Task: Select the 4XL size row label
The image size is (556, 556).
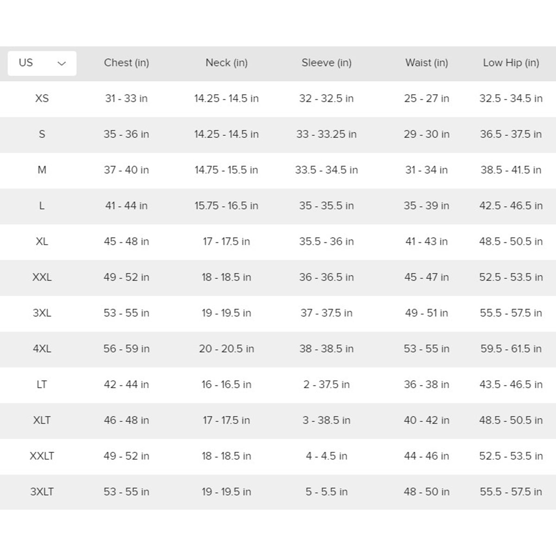Action: pos(42,348)
